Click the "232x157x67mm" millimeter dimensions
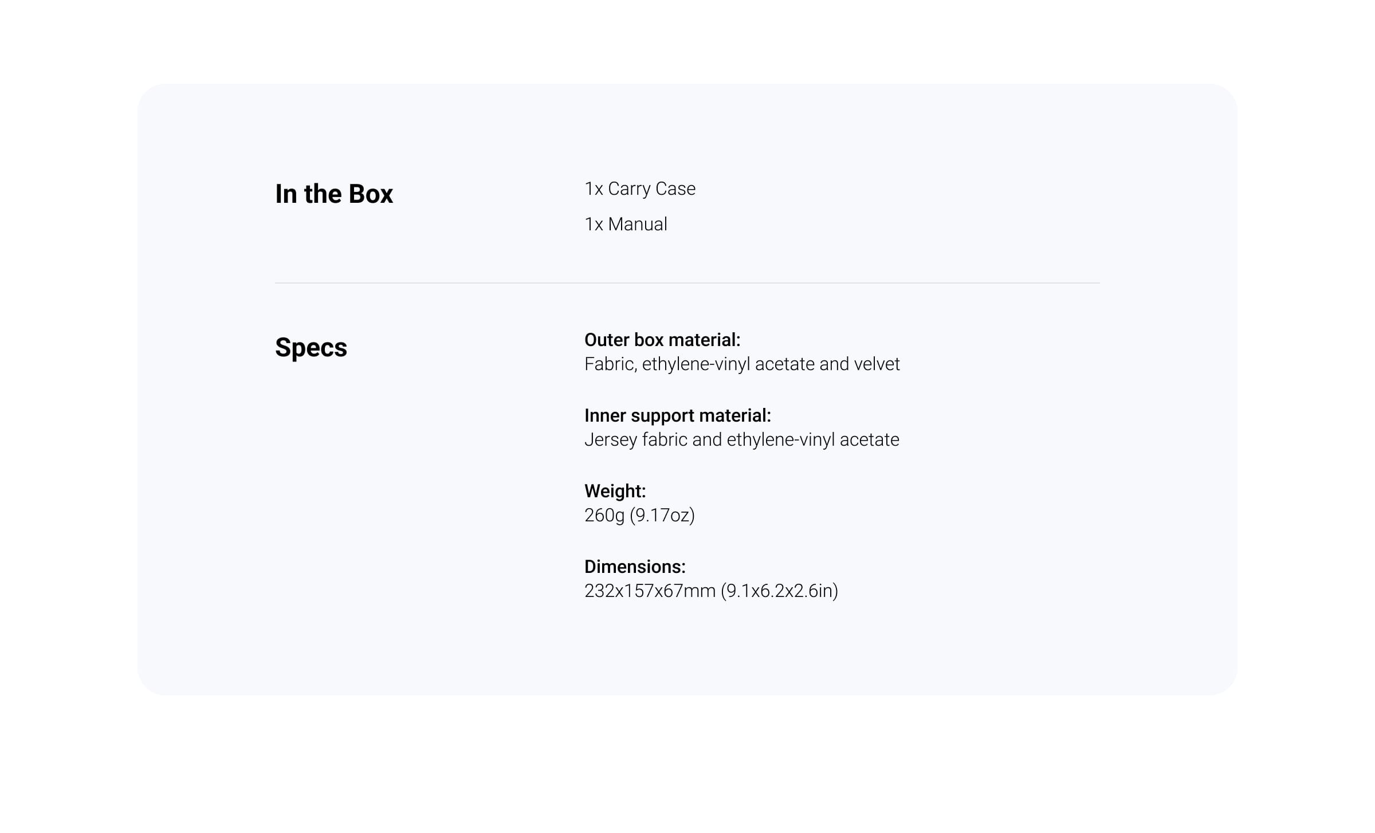This screenshot has height=833, width=1375. tap(650, 591)
